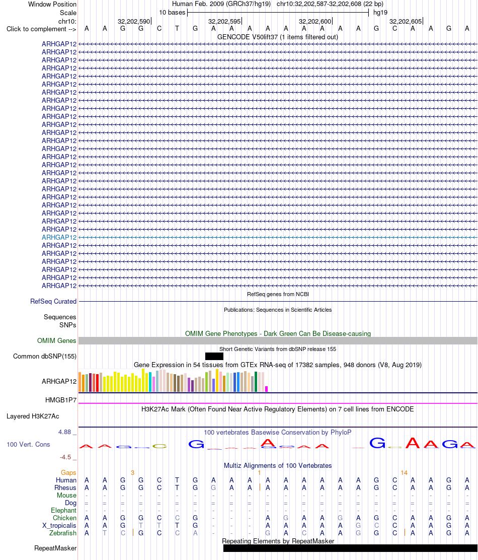478x560 pixels.
Task: Open '100 vertebrates Basewise Conservation by PhyloP' title
Action: [x=278, y=433]
